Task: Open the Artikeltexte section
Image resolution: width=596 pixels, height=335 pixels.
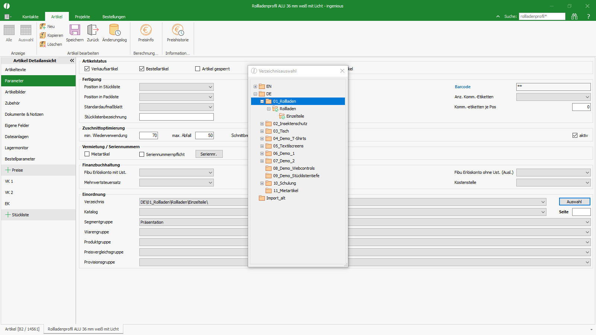Action: pos(38,70)
